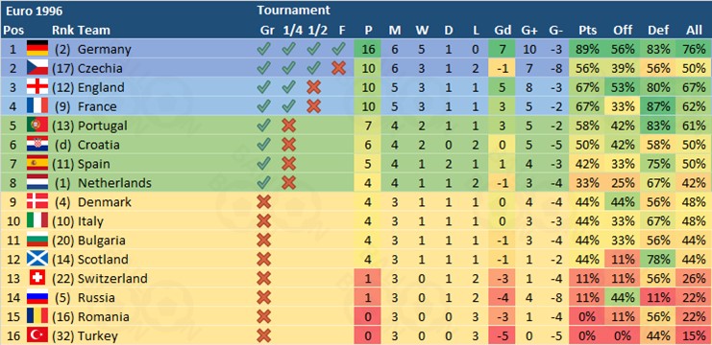This screenshot has width=712, height=345.
Task: Select the Croatia flag icon
Action: [37, 145]
